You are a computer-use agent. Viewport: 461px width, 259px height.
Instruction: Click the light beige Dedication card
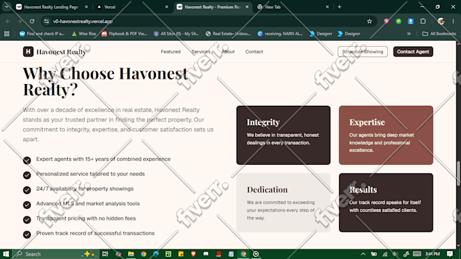[x=283, y=203]
